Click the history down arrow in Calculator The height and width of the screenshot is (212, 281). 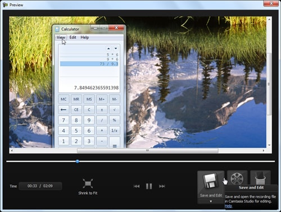[116, 48]
